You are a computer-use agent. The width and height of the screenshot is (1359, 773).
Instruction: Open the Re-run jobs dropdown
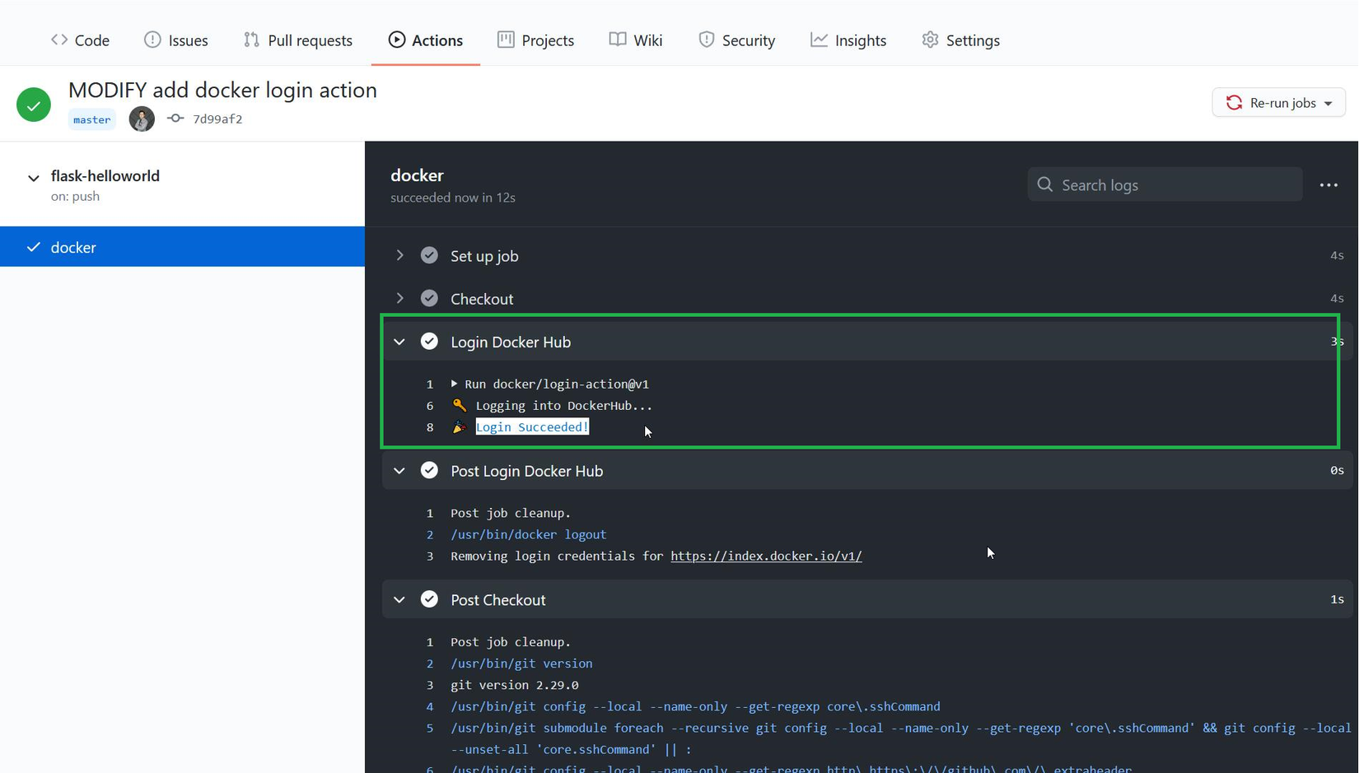[1278, 103]
